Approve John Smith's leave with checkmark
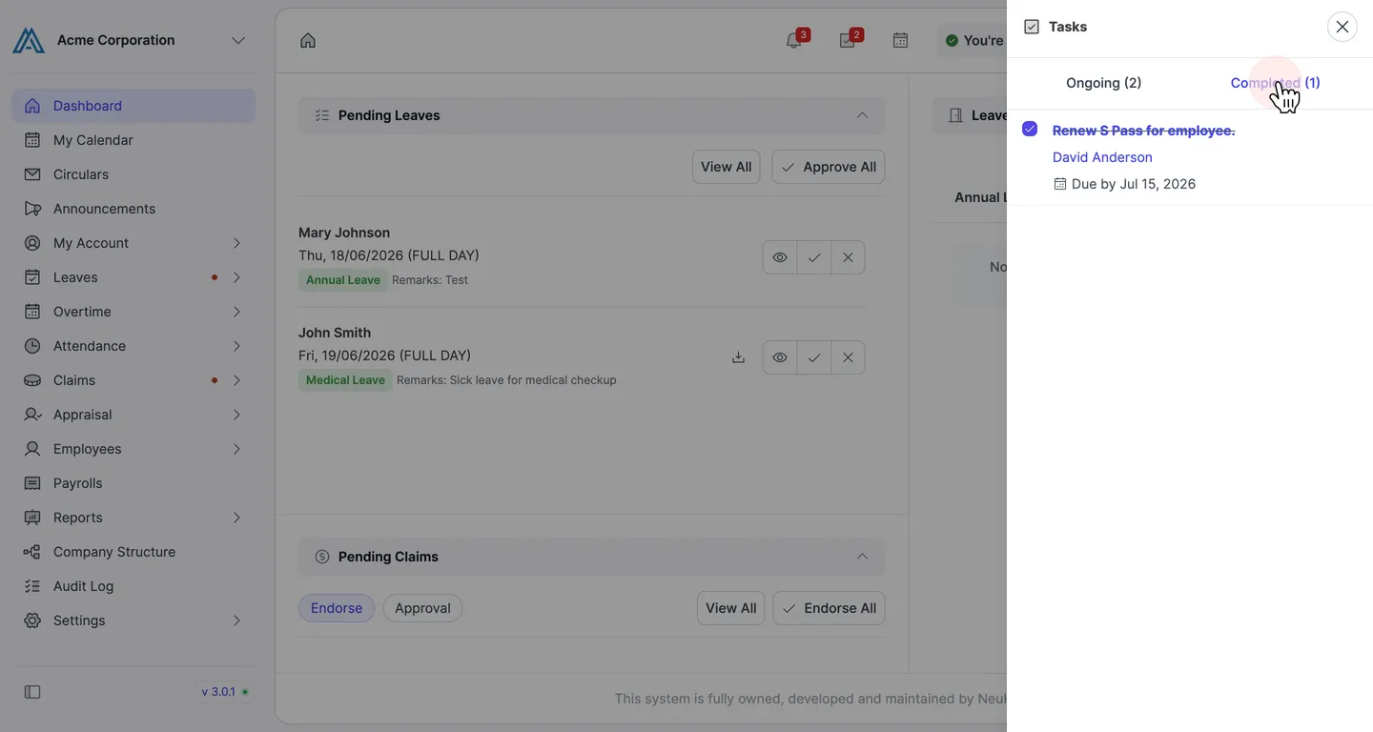 814,357
